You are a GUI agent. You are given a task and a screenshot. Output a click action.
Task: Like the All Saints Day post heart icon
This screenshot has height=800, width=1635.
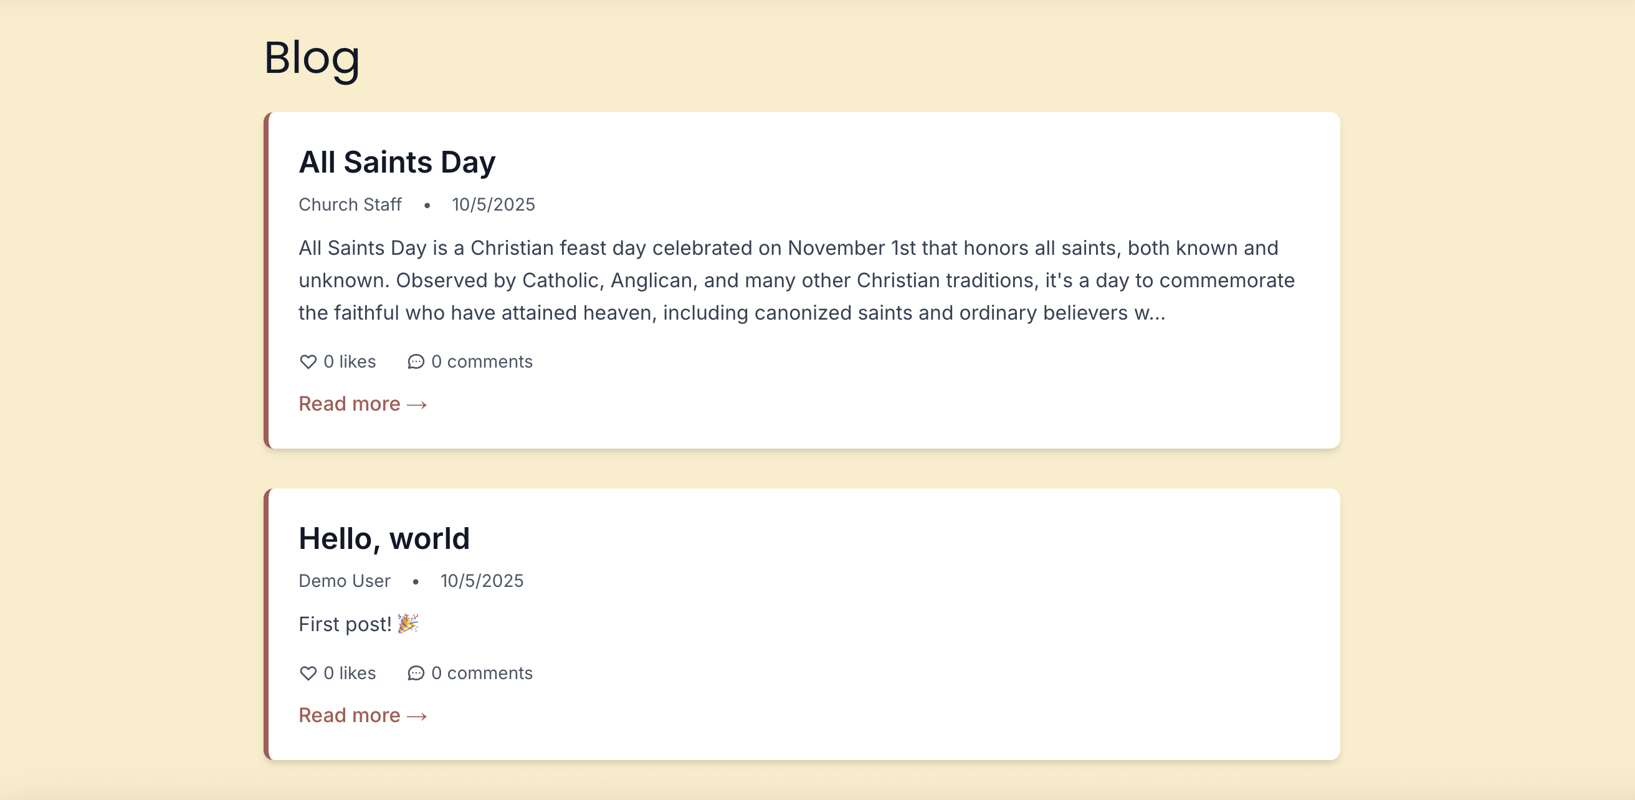(x=308, y=361)
